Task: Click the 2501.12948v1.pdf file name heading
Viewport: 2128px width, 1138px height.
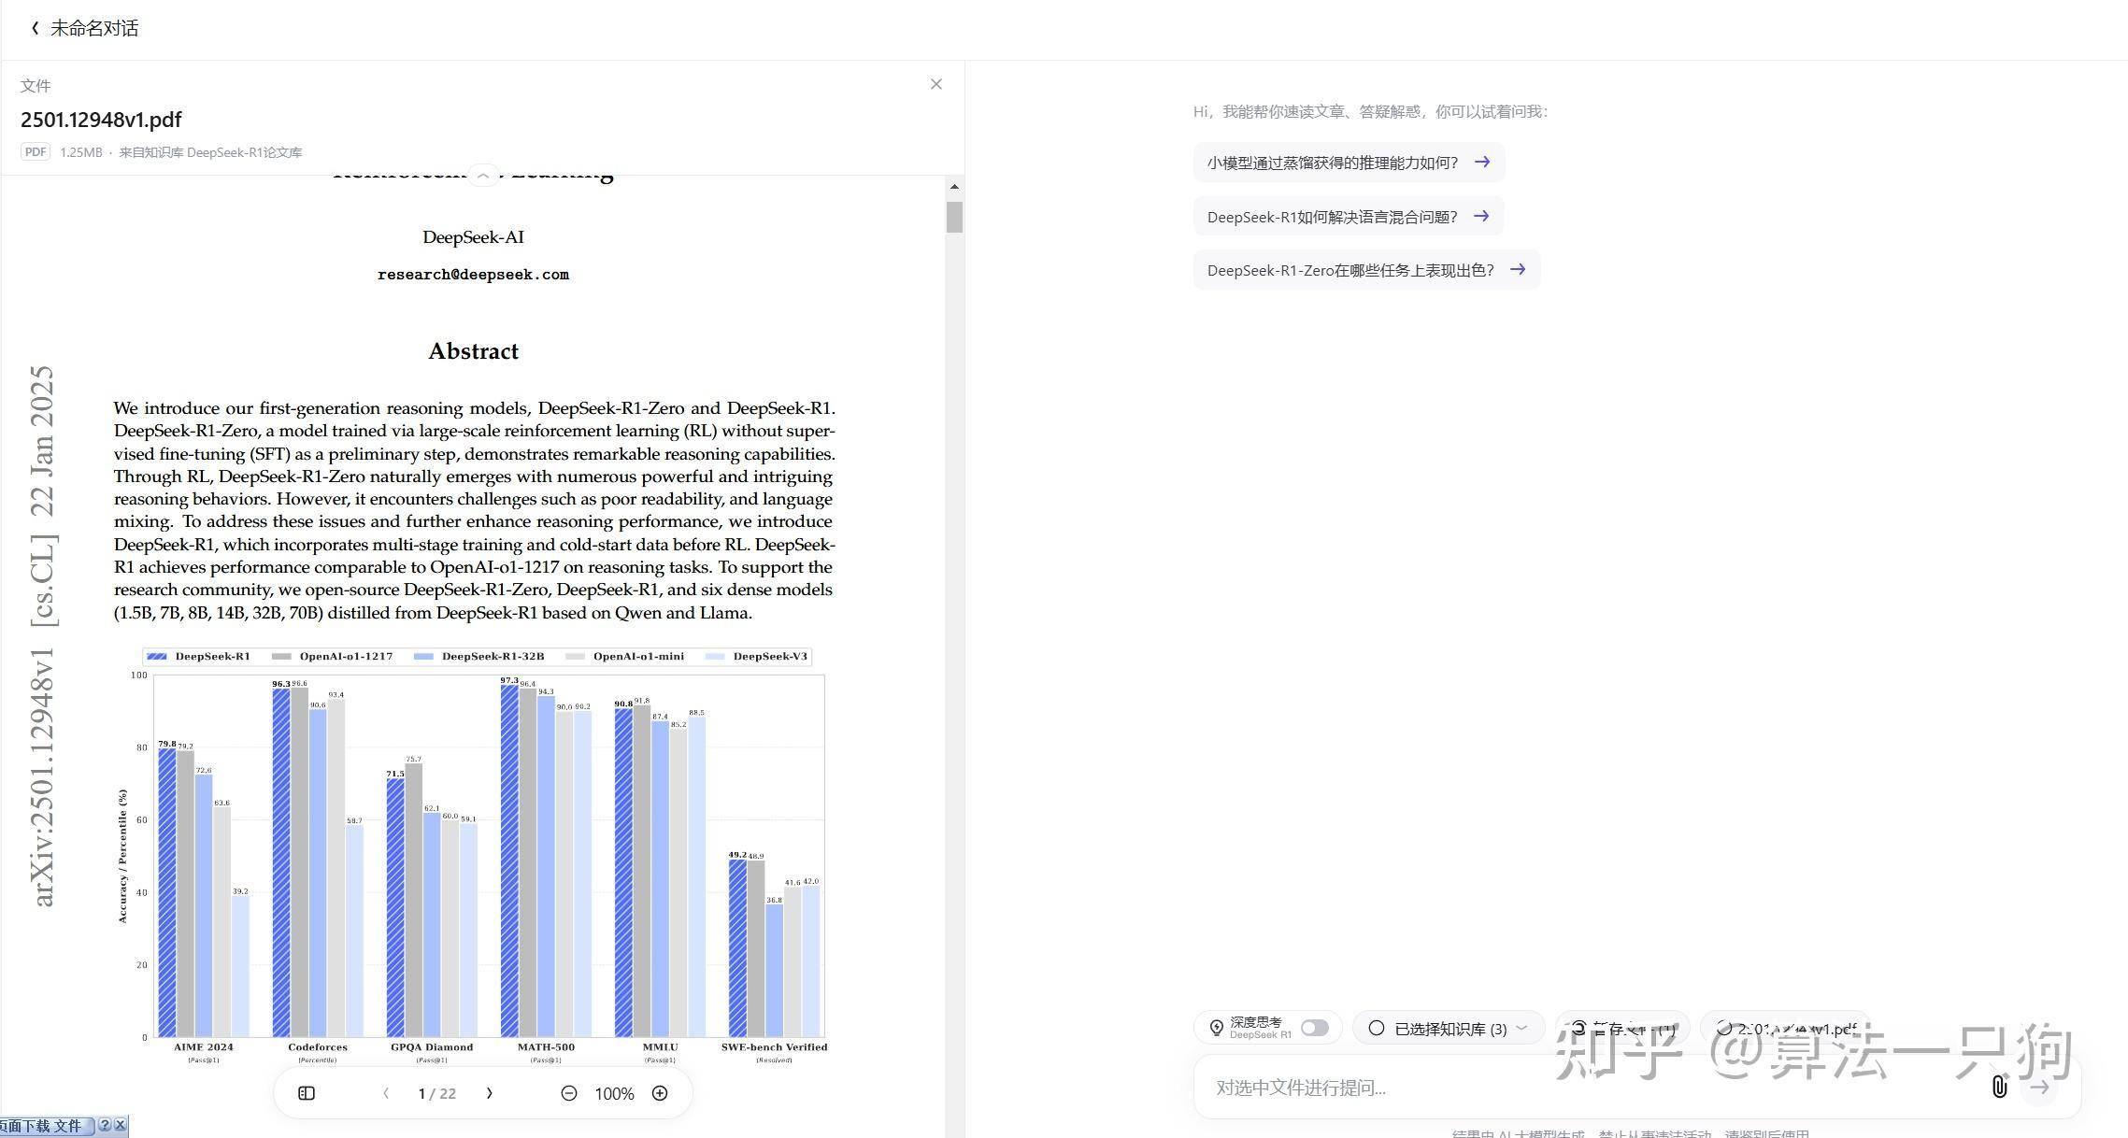Action: [101, 120]
